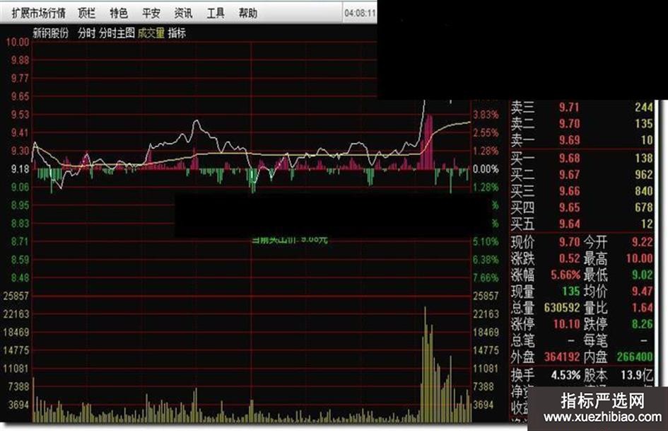The image size is (668, 431).
Task: Click the 卖一 price 9.69
Action: (x=569, y=140)
